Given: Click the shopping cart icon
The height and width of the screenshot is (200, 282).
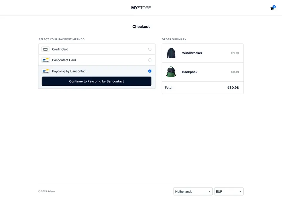Looking at the screenshot, I should [272, 8].
